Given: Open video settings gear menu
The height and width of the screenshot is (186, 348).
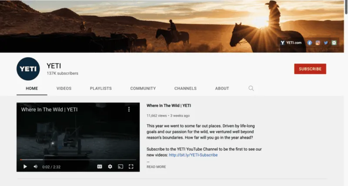Looking at the screenshot, I should [110, 167].
